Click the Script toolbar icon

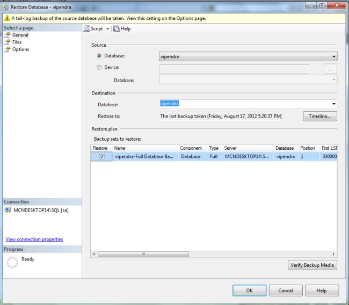point(86,28)
